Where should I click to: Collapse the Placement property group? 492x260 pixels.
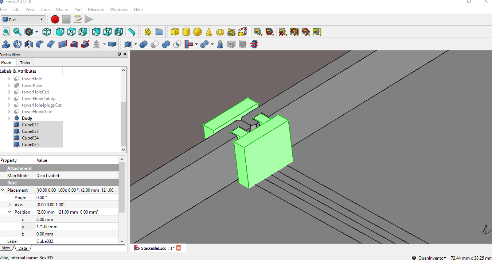pyautogui.click(x=3, y=190)
